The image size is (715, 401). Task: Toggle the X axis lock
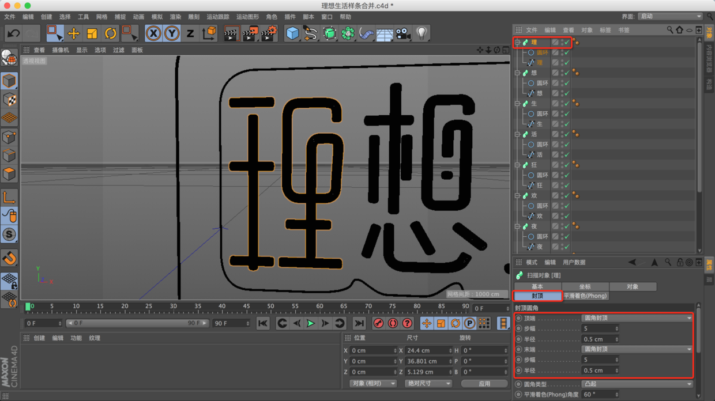tap(153, 33)
